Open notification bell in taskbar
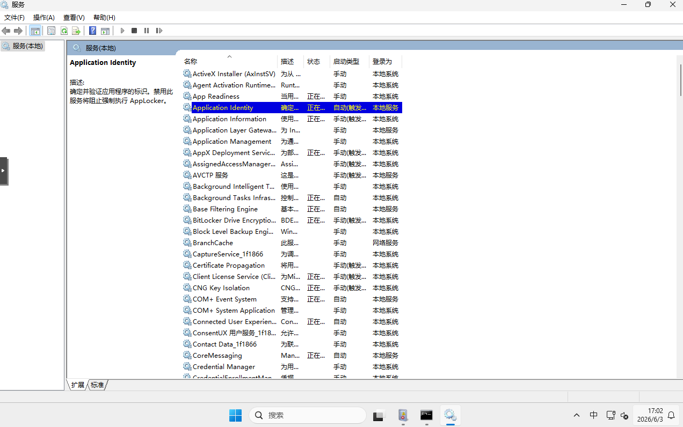This screenshot has width=683, height=427. (671, 415)
